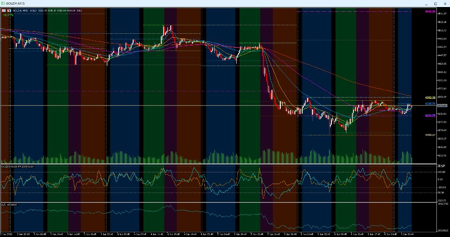Click the +0.11% change label
Screen dimensions: 450x237
8,15
